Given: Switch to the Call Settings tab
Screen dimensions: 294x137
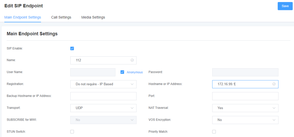Looking at the screenshot, I should [x=61, y=17].
